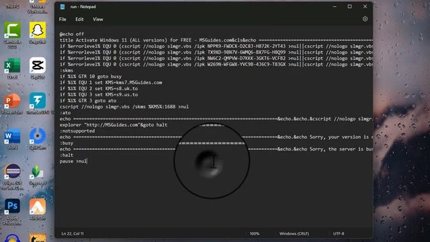Click the ':busy' label line
The height and width of the screenshot is (242, 430).
67,143
